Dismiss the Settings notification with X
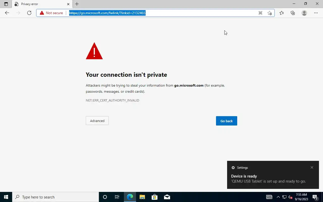The width and height of the screenshot is (323, 202). pos(312,167)
